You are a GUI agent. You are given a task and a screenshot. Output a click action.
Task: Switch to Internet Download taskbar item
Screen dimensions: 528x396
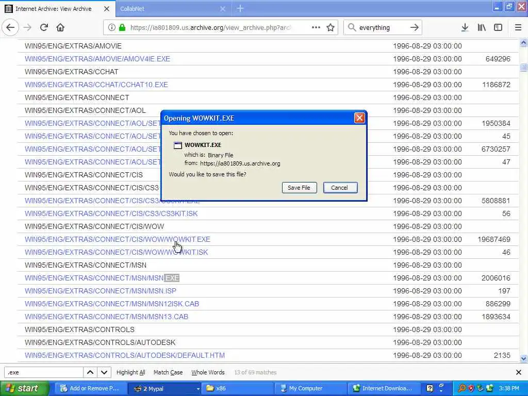coord(384,388)
